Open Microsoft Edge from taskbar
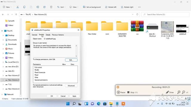This screenshot has height=107, width=191. [99, 104]
